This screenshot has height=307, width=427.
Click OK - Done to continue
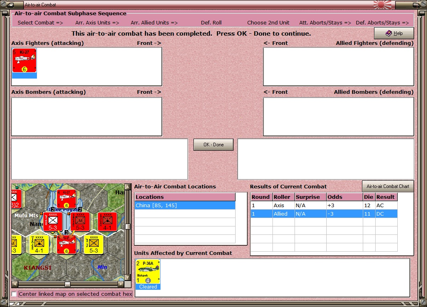coord(213,145)
